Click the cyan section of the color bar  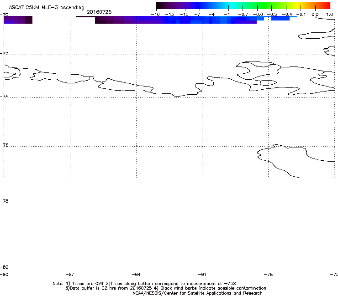232,5
